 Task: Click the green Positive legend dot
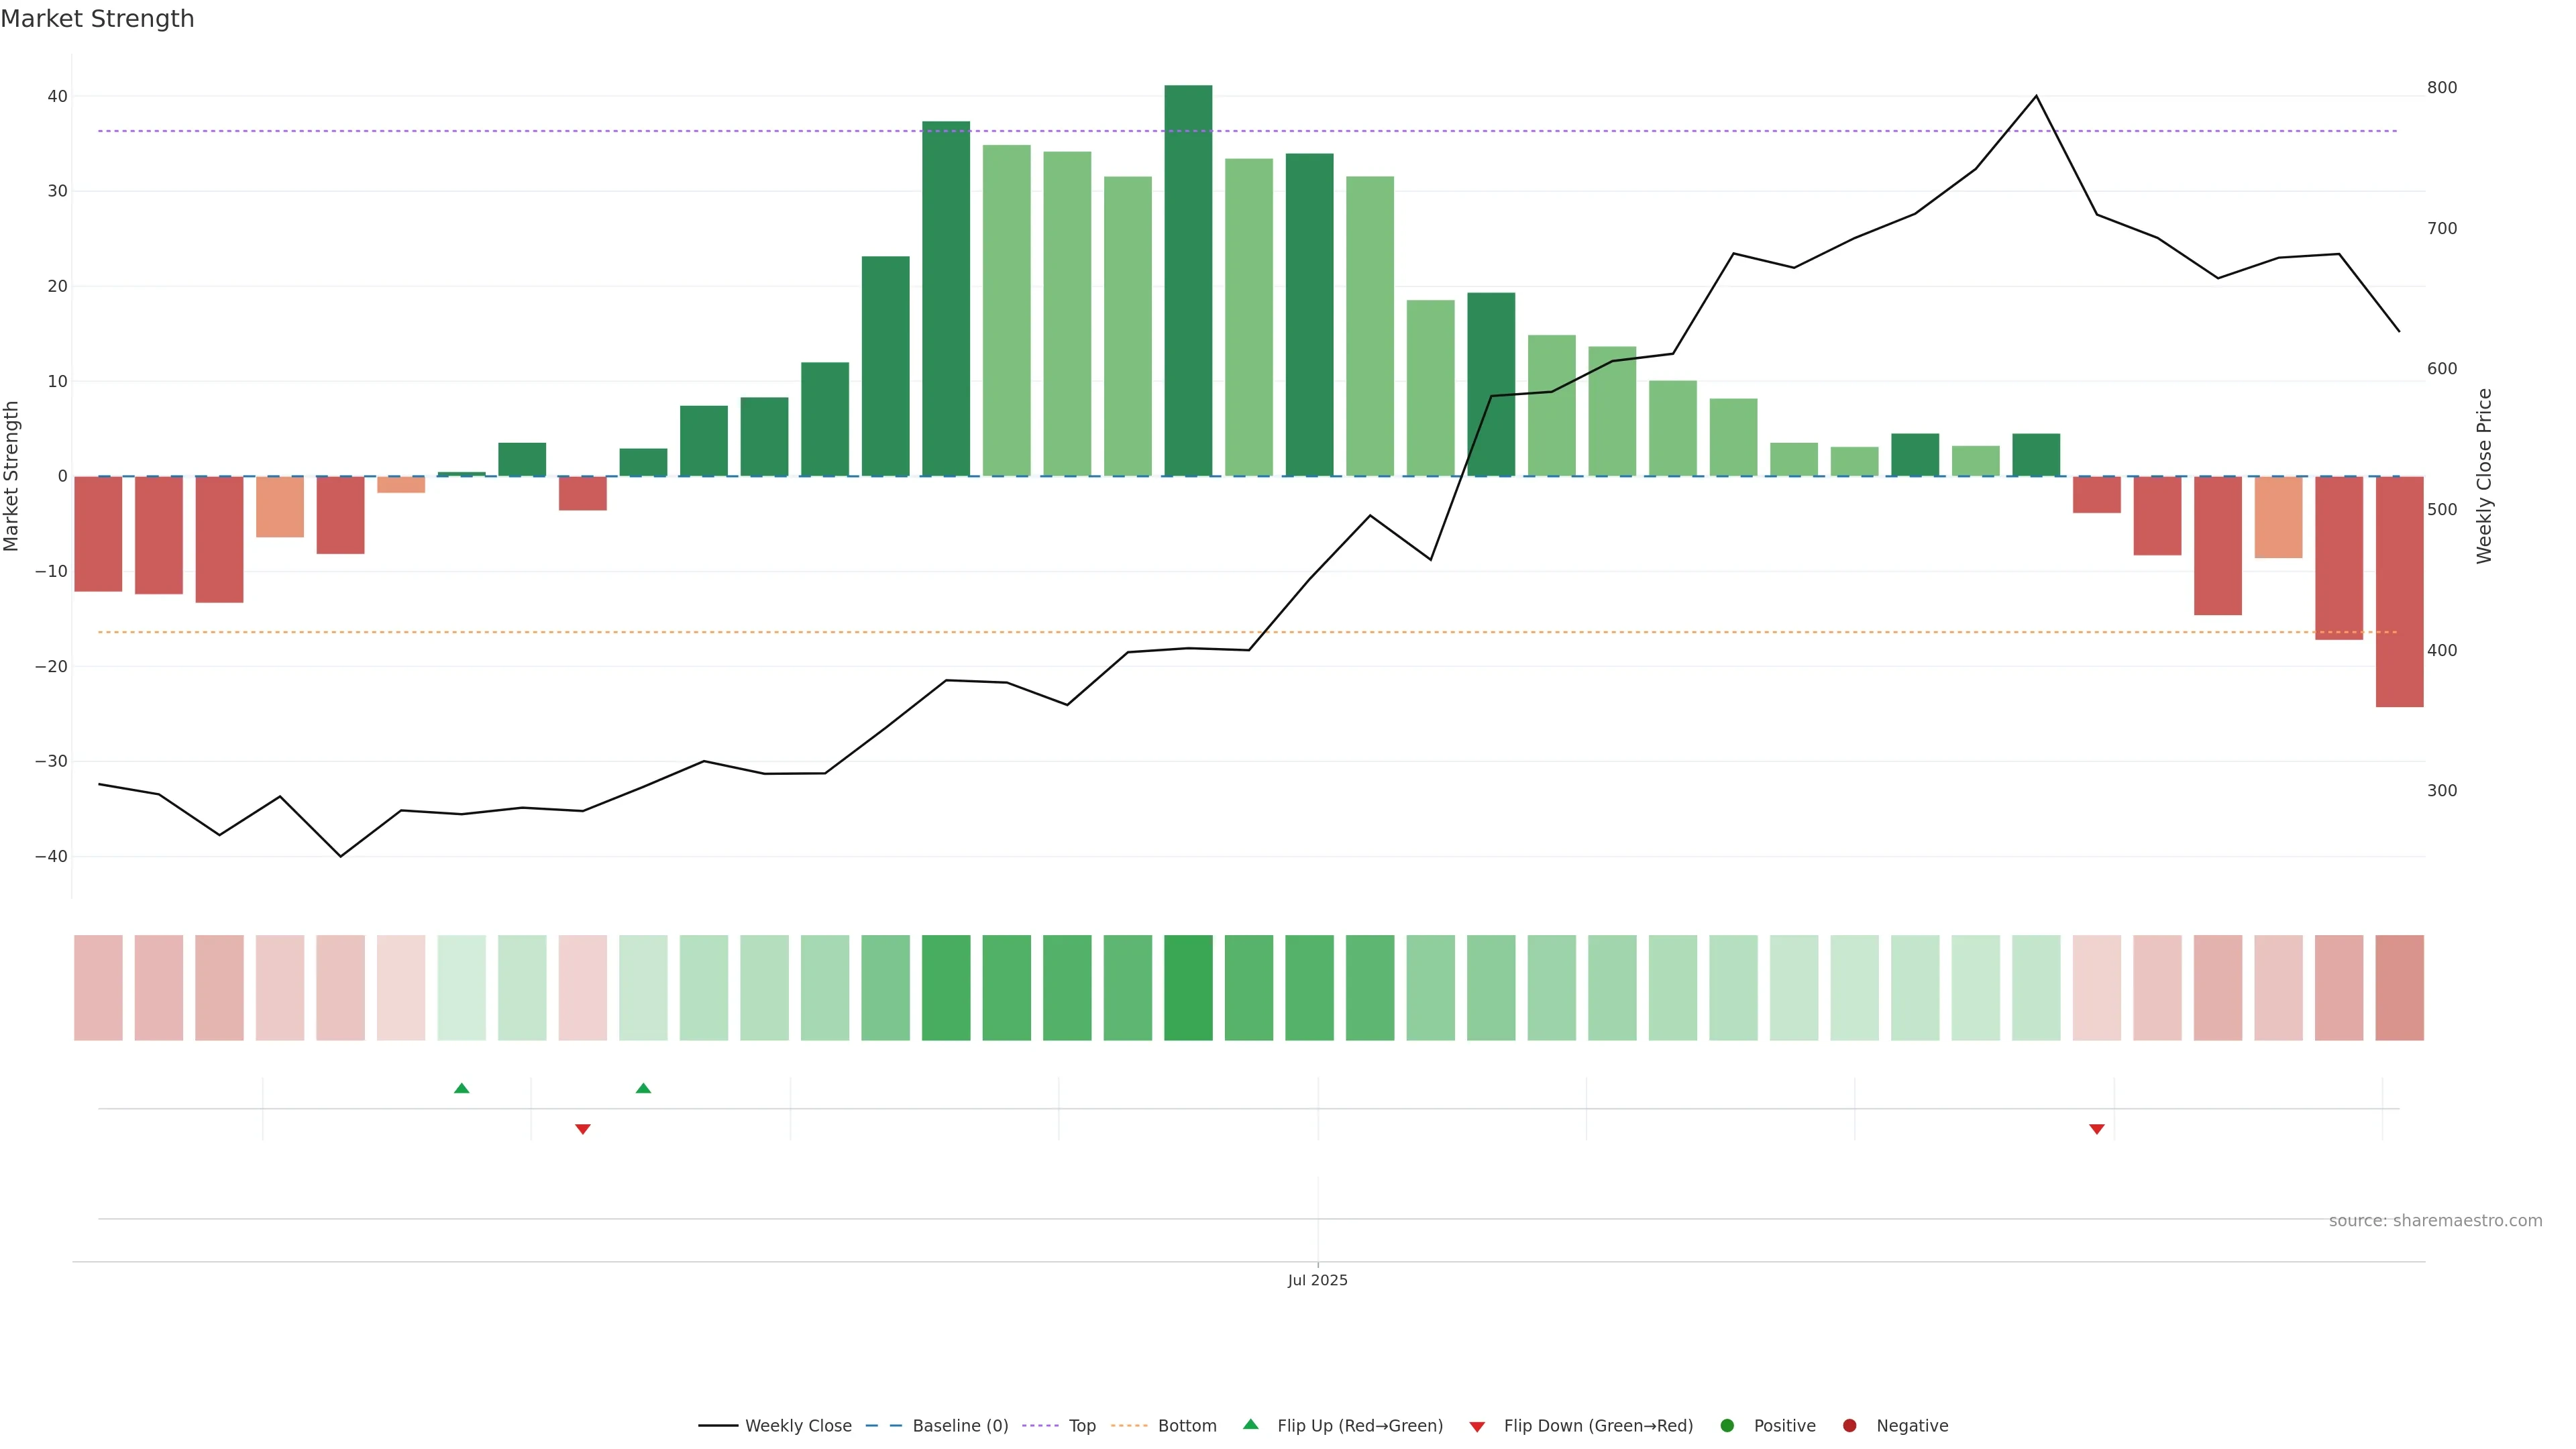(x=1727, y=1425)
